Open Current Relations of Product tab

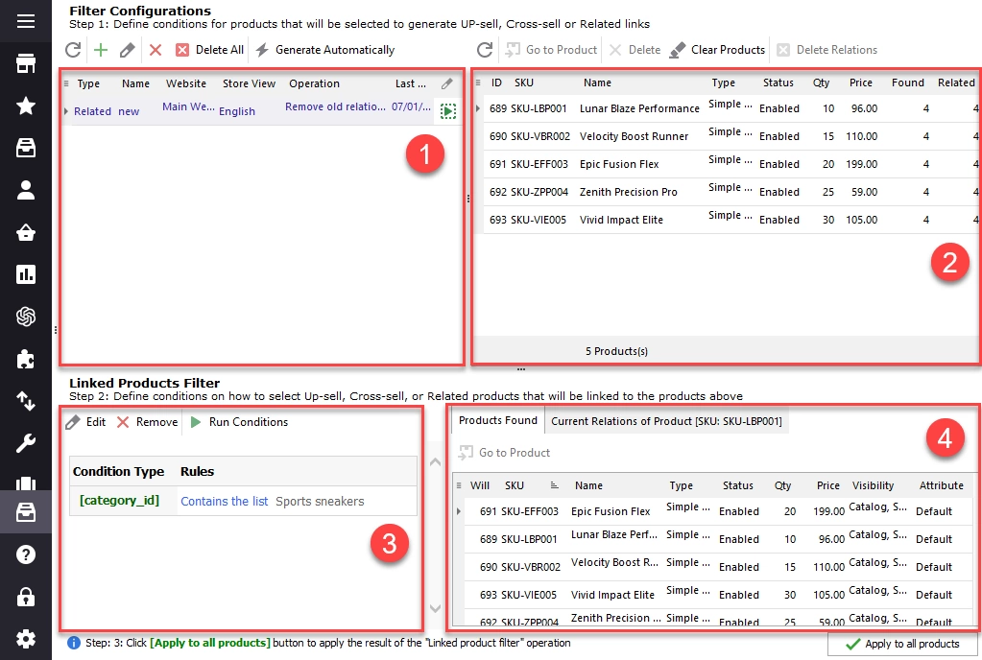tap(666, 421)
